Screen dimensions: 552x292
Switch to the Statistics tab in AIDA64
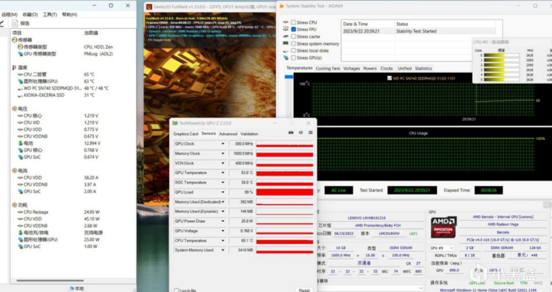point(423,68)
